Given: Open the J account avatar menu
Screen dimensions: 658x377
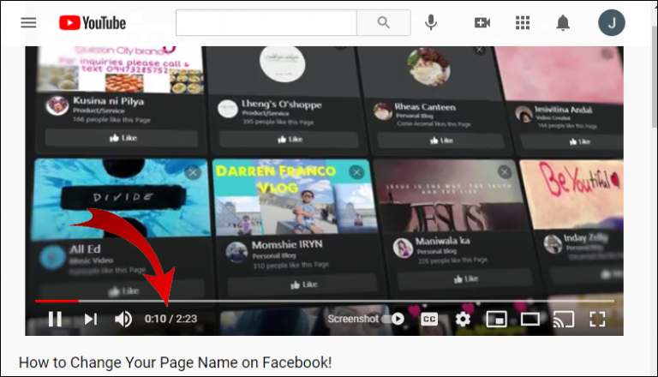Looking at the screenshot, I should [x=612, y=22].
